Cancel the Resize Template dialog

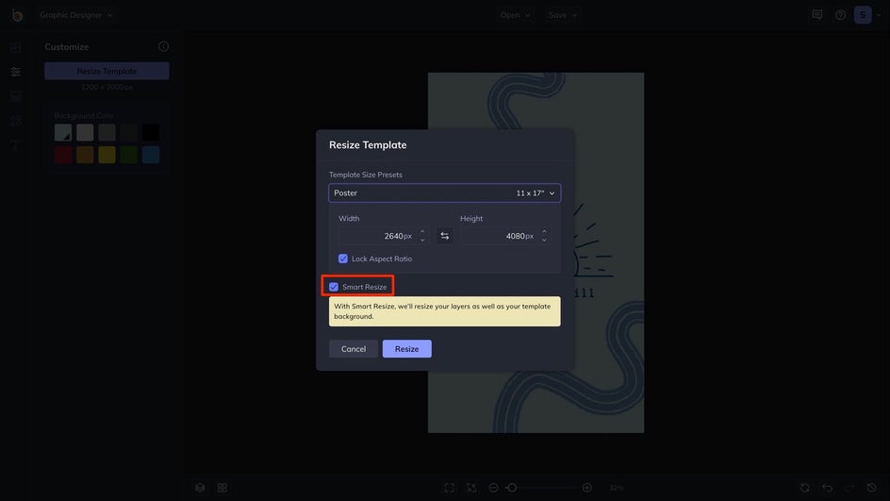point(354,349)
